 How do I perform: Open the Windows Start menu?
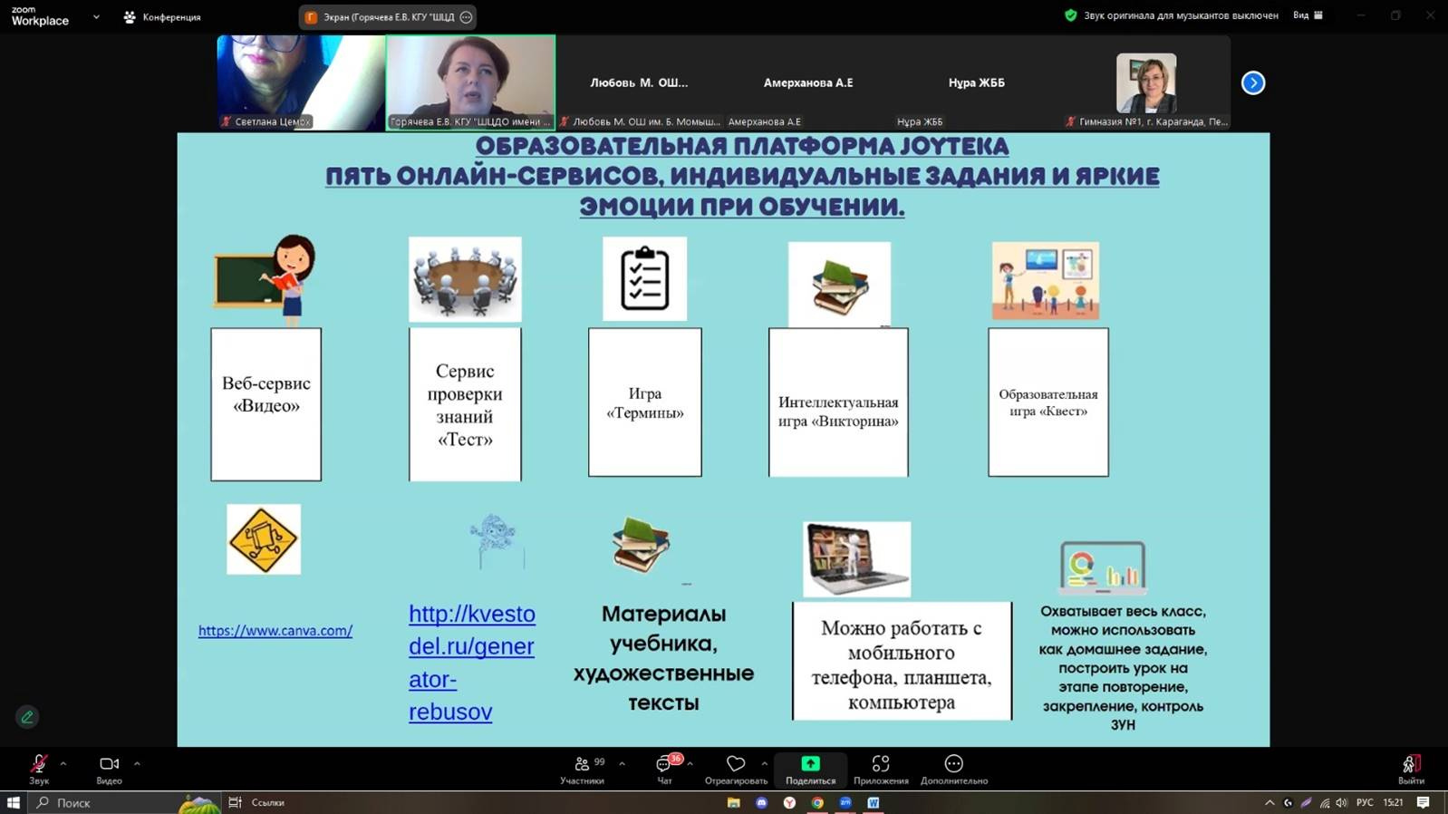13,802
